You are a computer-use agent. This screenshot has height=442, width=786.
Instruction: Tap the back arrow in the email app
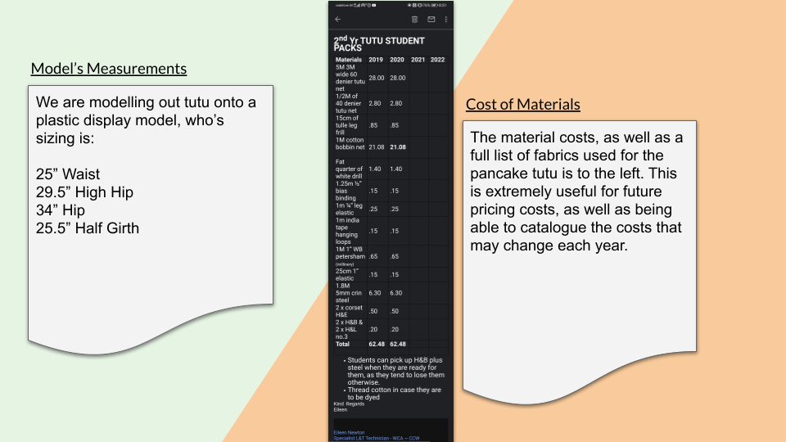click(338, 19)
